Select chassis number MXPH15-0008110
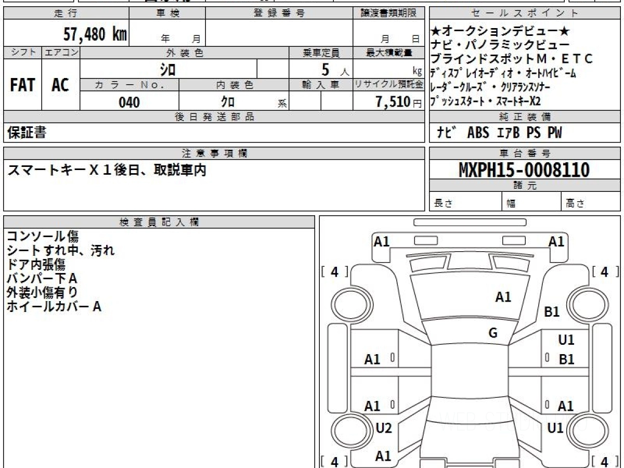The height and width of the screenshot is (468, 624). [x=524, y=170]
